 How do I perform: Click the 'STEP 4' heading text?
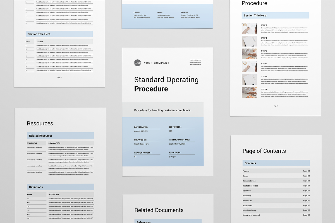point(264,64)
